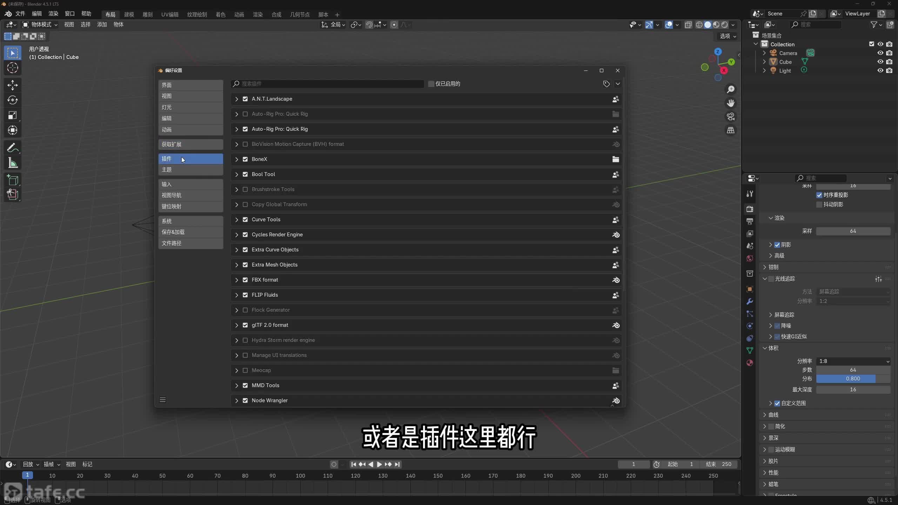Image resolution: width=898 pixels, height=505 pixels.
Task: Toggle camera view icon in viewport
Action: 731,116
